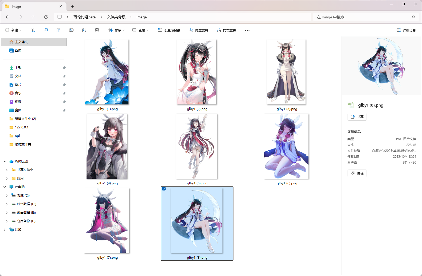Click the Cut scissors icon
This screenshot has width=422, height=276.
(x=33, y=30)
